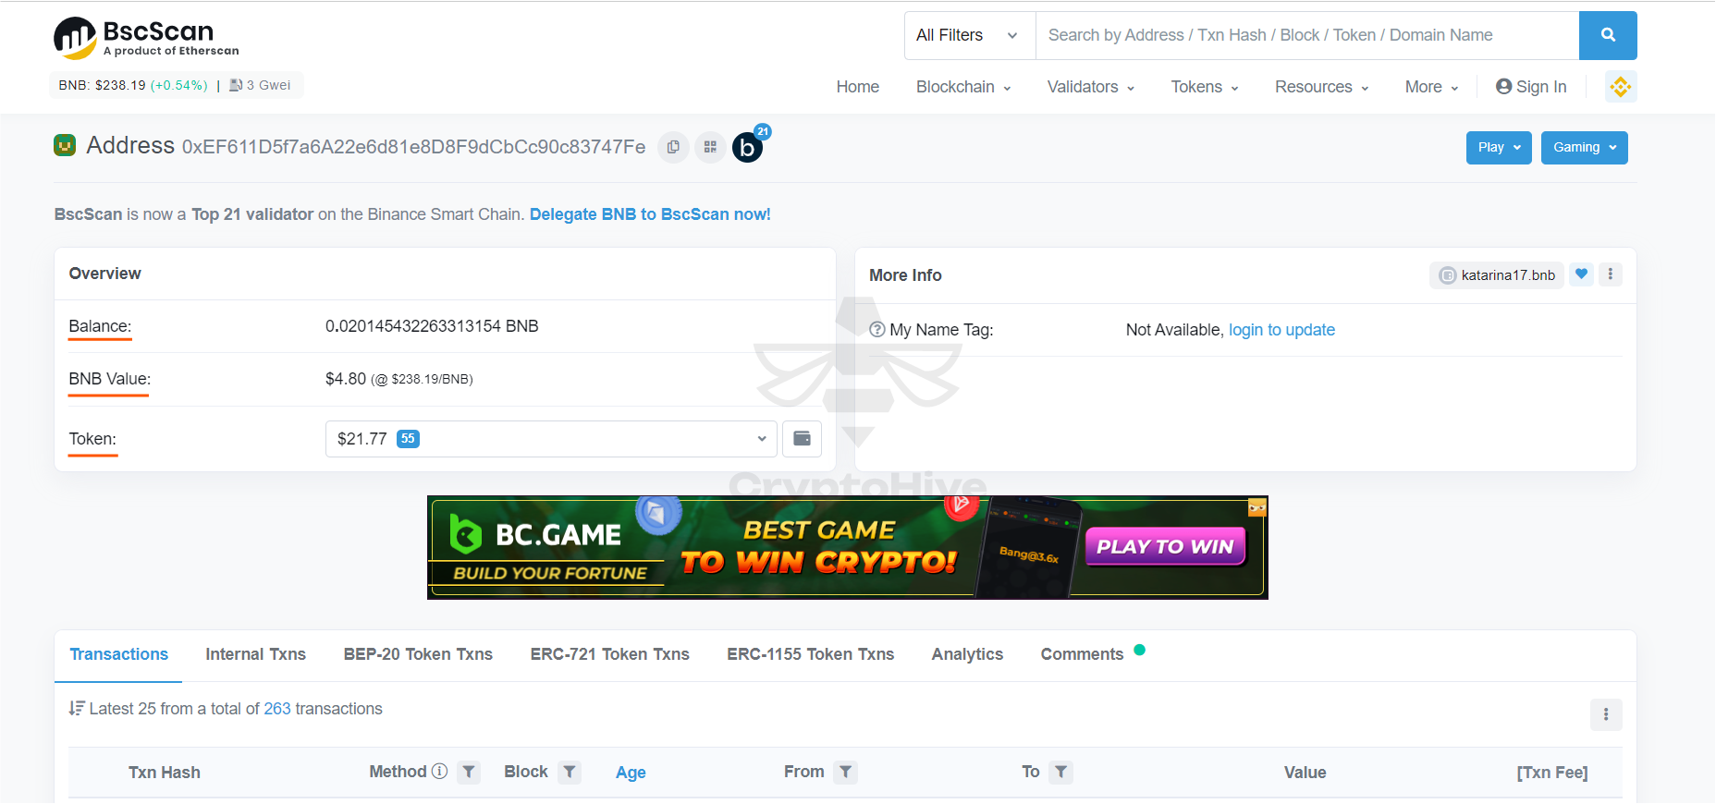1716x804 pixels.
Task: Switch to BEP-20 Token Txns tab
Action: (418, 654)
